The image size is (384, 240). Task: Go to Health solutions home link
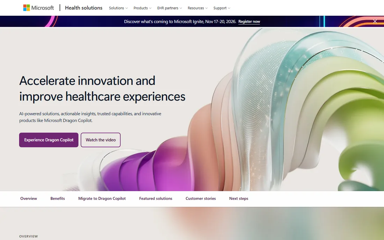(x=84, y=8)
